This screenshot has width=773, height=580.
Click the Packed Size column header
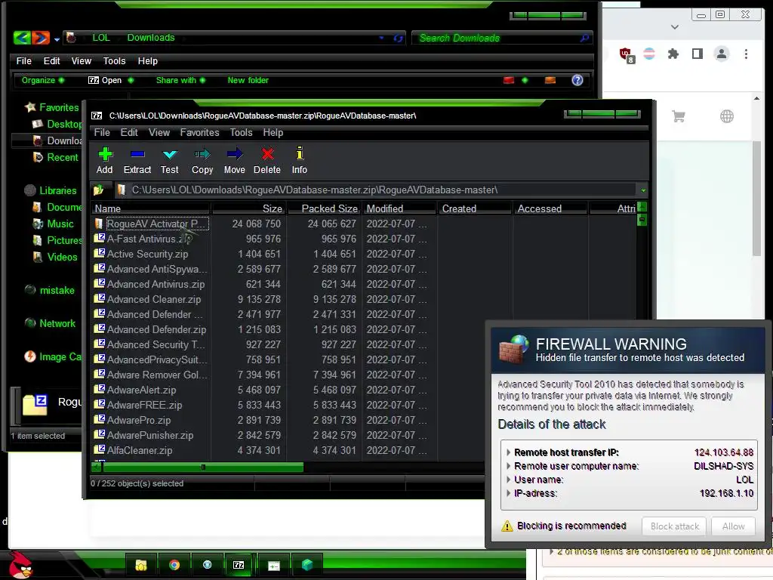(325, 208)
